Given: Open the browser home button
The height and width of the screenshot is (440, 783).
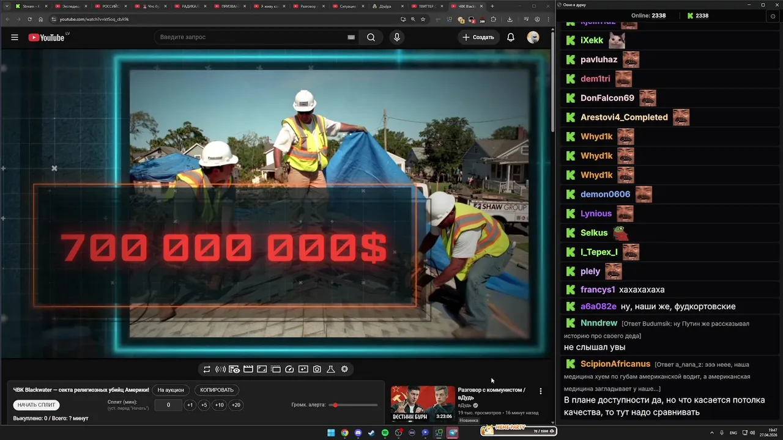Looking at the screenshot, I should (x=40, y=19).
